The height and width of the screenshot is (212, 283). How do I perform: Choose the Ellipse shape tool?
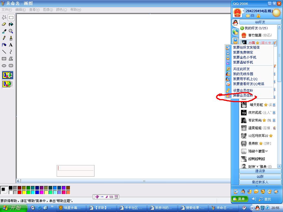(4, 66)
